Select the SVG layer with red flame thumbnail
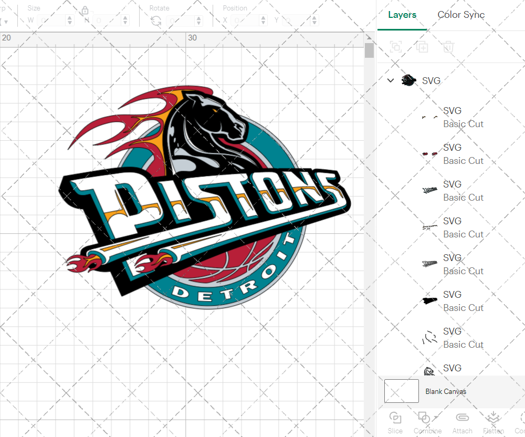This screenshot has width=525, height=437. click(x=451, y=154)
